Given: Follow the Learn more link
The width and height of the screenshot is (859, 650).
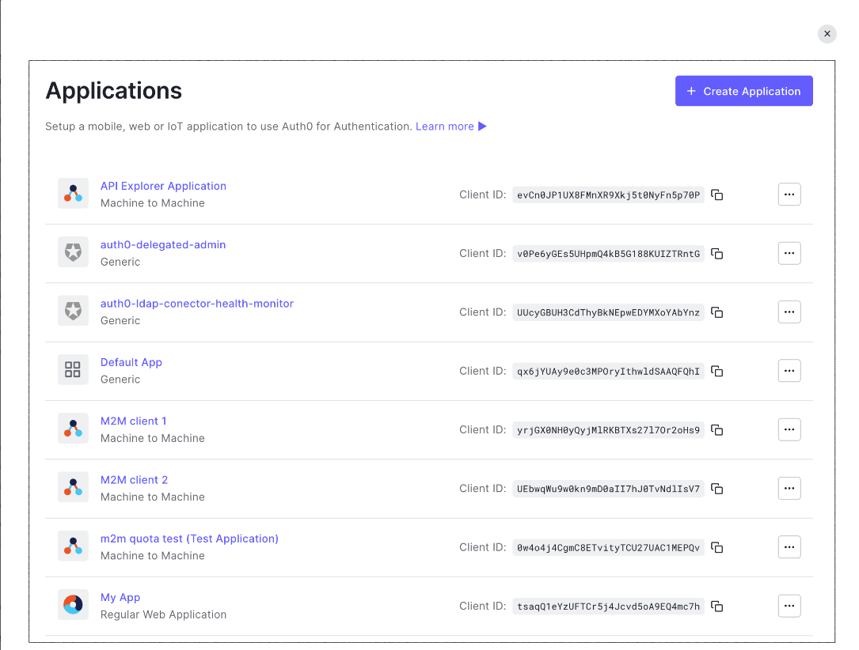Looking at the screenshot, I should tap(445, 127).
